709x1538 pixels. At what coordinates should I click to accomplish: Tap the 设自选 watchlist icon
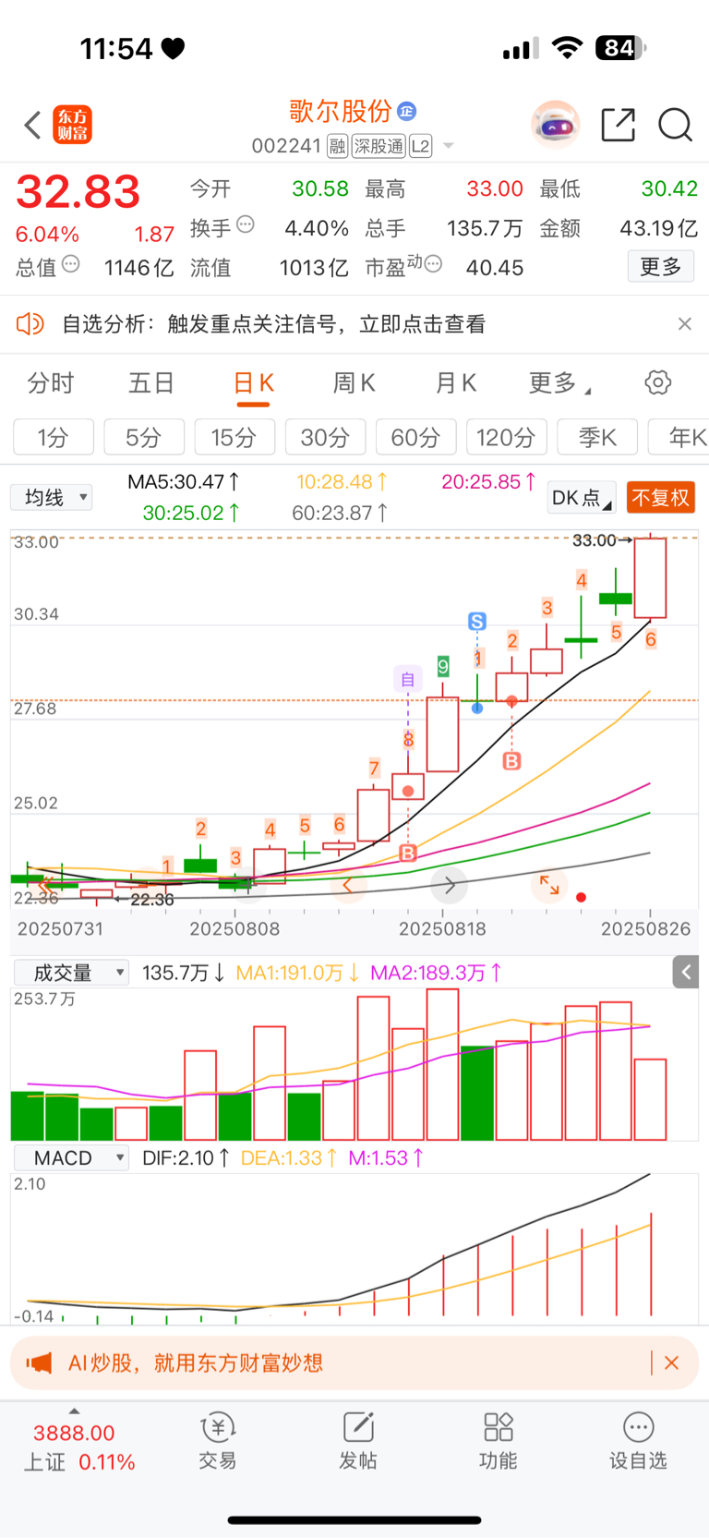coord(638,1442)
